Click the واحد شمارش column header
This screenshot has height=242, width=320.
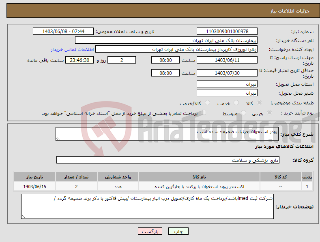coord(118,177)
